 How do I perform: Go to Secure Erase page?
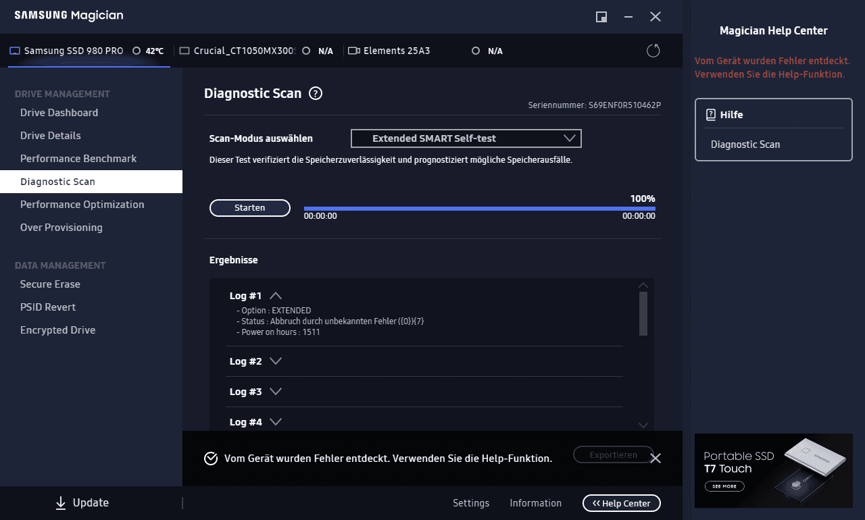point(50,284)
